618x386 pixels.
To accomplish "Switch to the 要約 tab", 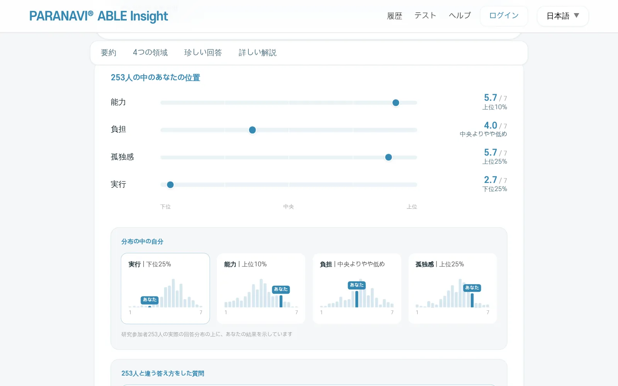I will click(109, 52).
